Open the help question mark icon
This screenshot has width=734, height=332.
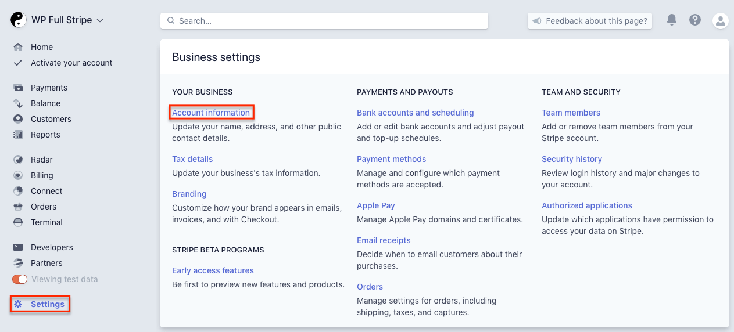point(695,20)
